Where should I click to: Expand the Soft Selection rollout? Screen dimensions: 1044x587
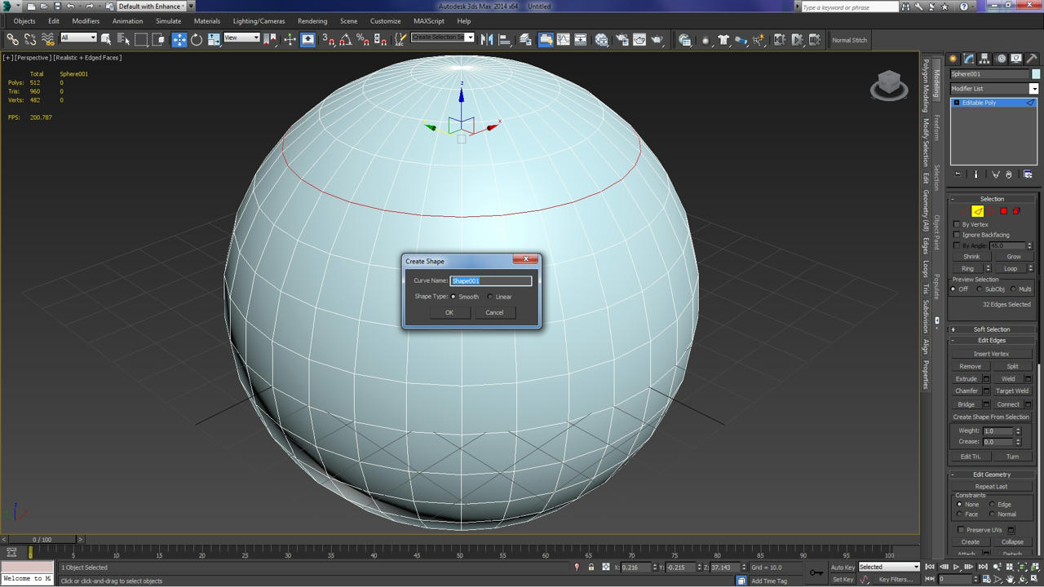[992, 329]
